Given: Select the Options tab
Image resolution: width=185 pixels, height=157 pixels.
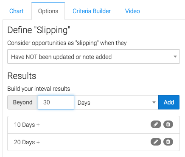Looking at the screenshot, I should pos(48,11).
